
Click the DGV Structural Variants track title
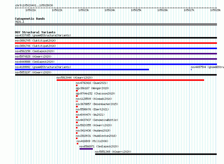click(x=35, y=32)
